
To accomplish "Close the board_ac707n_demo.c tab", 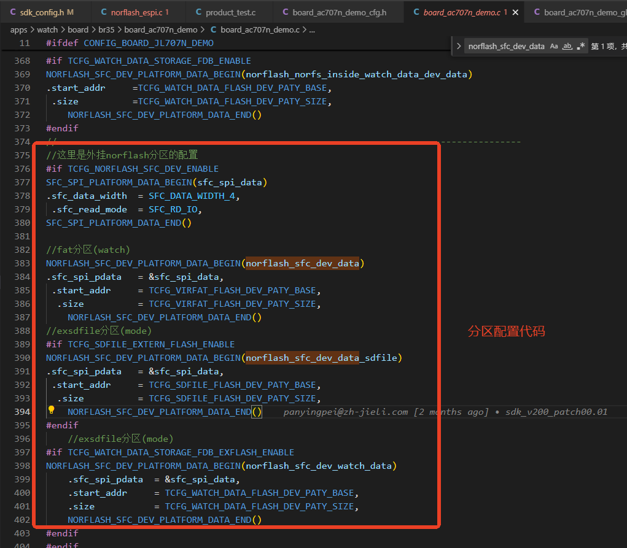I will tap(515, 12).
